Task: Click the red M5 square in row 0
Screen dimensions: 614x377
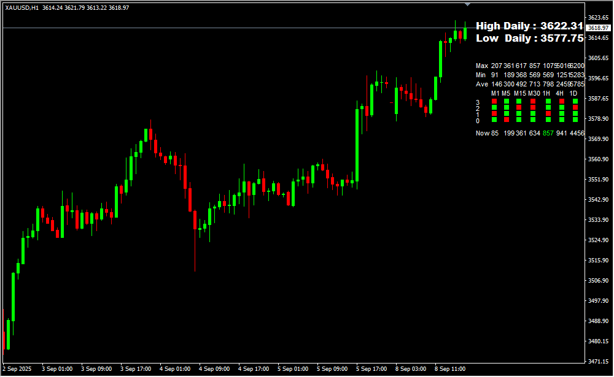Action: click(x=507, y=120)
